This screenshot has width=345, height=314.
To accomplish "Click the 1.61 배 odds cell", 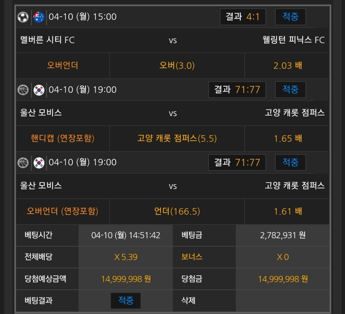I will [x=287, y=211].
